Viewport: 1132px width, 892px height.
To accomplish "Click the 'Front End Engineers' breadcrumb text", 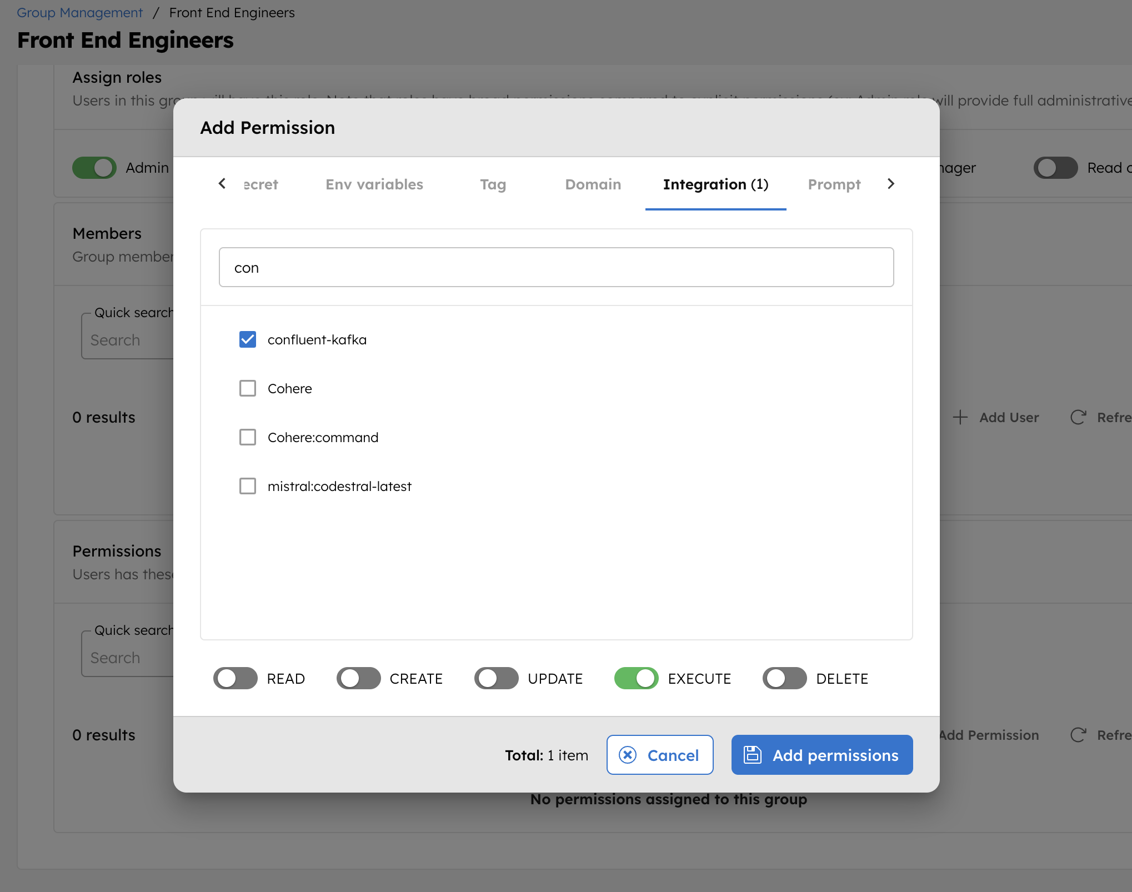I will point(232,12).
